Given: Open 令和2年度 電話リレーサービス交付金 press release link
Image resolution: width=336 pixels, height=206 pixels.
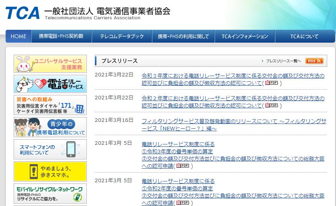Looking at the screenshot, I should pos(233,102).
